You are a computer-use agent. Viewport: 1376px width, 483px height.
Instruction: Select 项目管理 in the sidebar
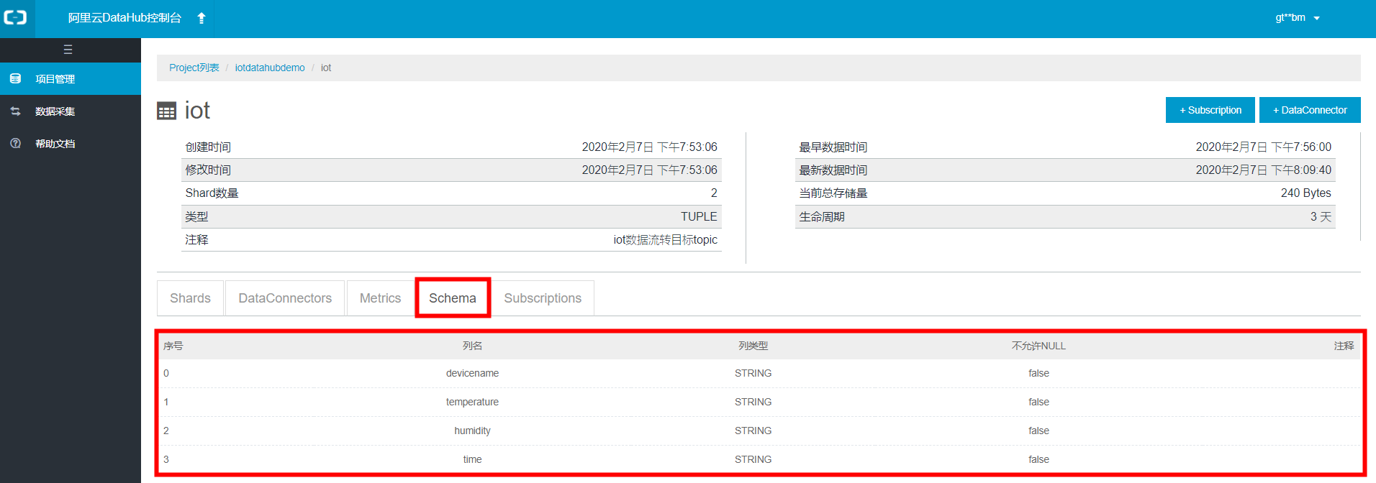71,78
